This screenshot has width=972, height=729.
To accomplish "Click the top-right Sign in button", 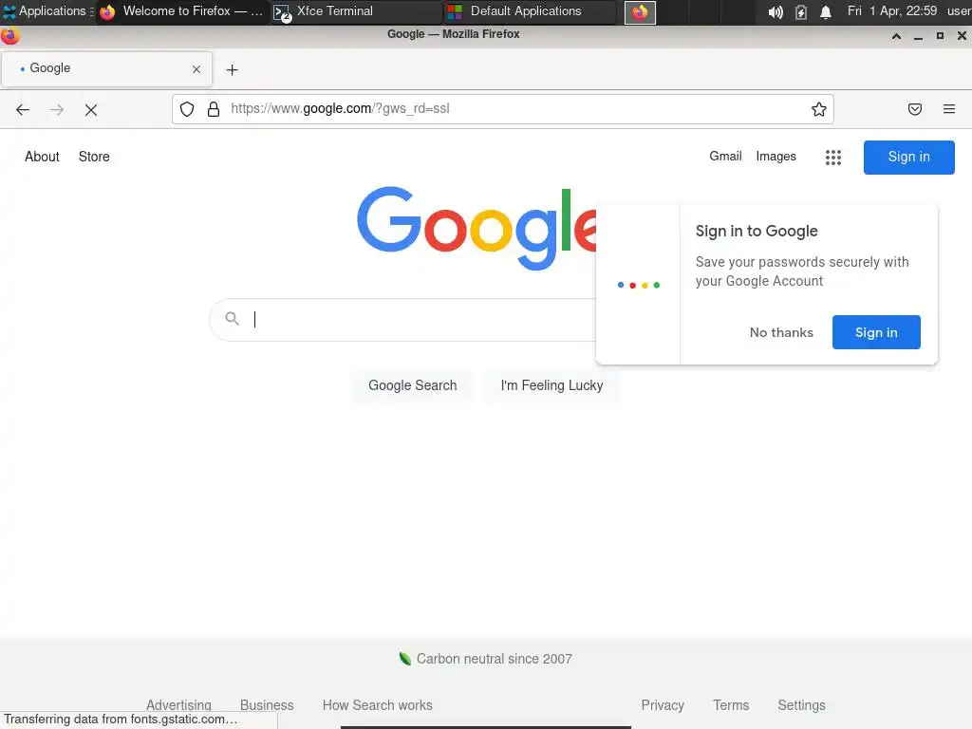I will (x=908, y=157).
